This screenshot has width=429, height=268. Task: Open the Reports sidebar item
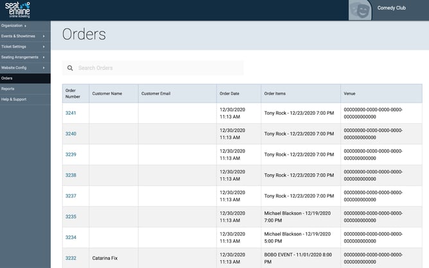tap(8, 88)
